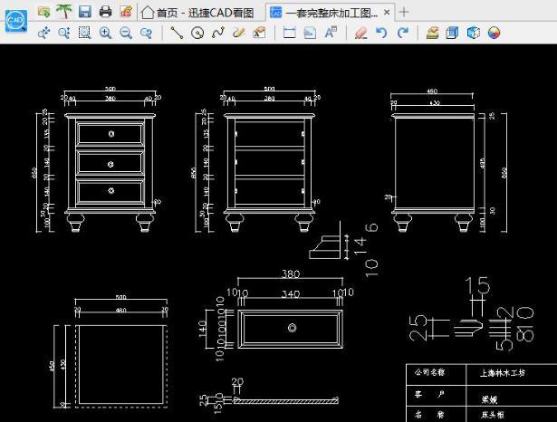The image size is (557, 422).
Task: Open the layers stack icon
Action: click(432, 33)
